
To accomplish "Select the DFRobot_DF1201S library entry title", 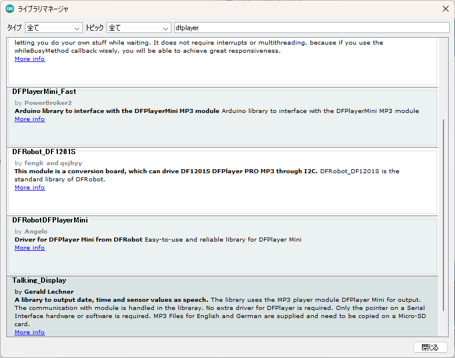I will coord(44,152).
